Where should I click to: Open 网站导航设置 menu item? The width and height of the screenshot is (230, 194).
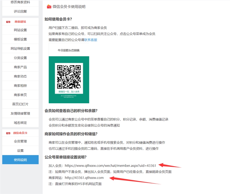pos(20,49)
